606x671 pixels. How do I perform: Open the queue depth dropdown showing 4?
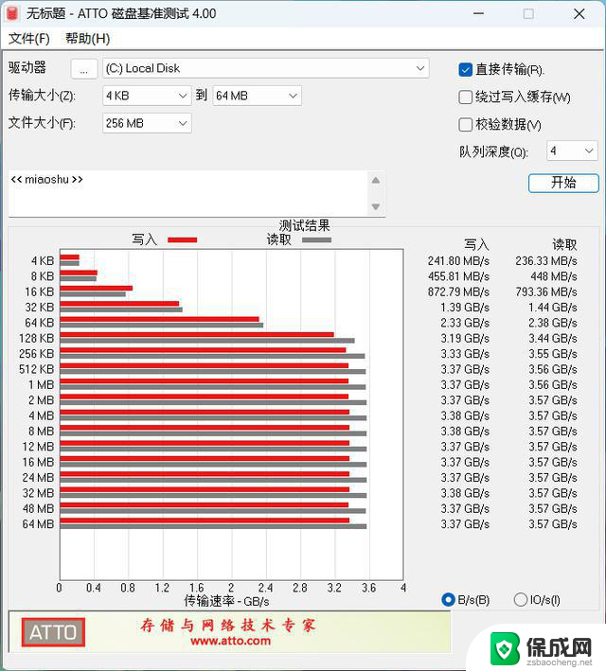572,150
